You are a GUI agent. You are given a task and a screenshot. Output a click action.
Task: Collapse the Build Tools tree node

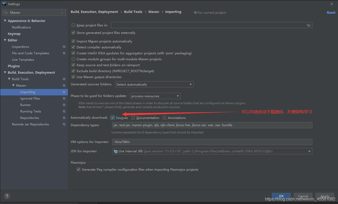click(x=9, y=79)
